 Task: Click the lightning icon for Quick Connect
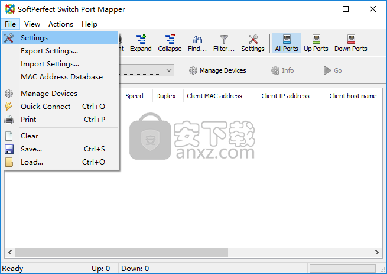click(x=9, y=107)
